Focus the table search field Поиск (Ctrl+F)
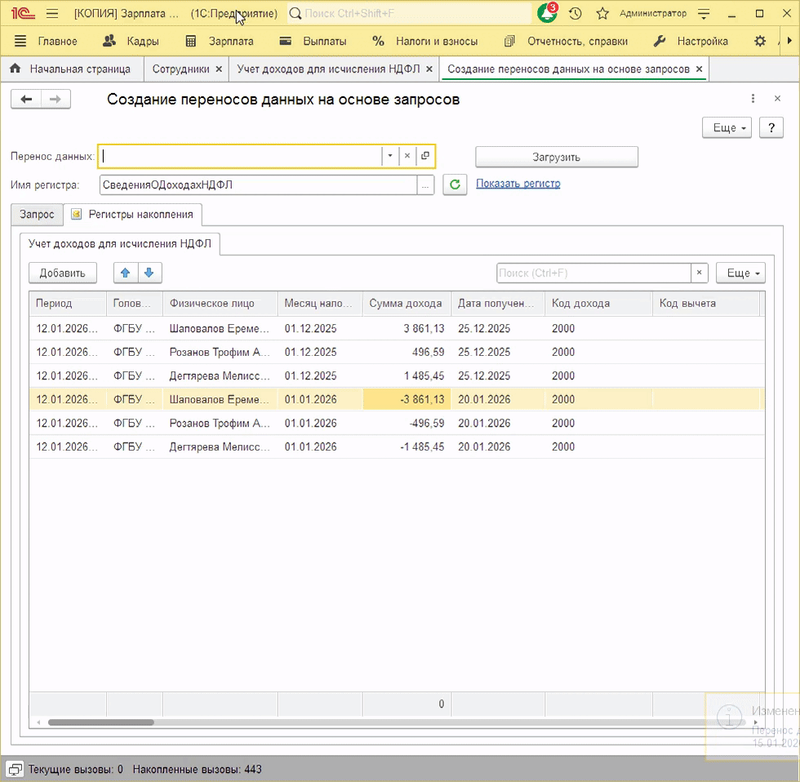The image size is (800, 782). pyautogui.click(x=594, y=273)
